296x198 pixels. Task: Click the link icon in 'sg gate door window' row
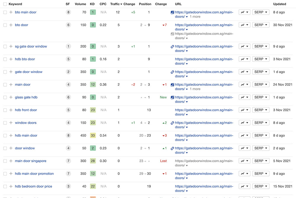click(x=172, y=47)
